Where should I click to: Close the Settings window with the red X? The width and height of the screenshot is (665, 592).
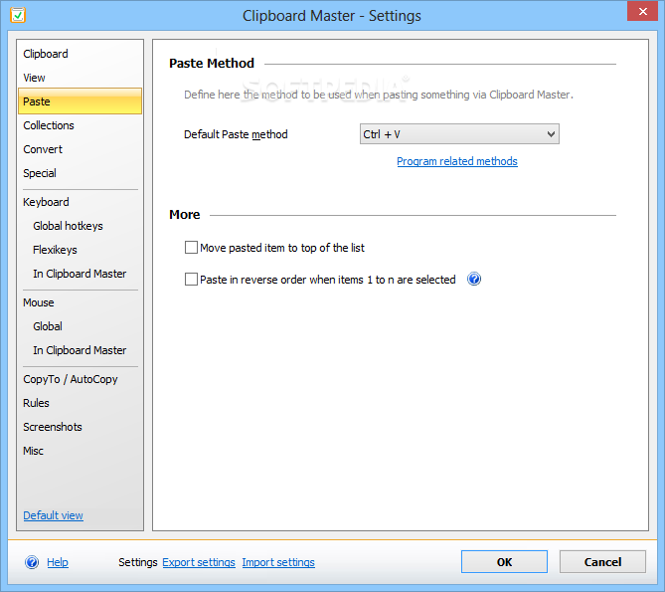click(x=642, y=12)
